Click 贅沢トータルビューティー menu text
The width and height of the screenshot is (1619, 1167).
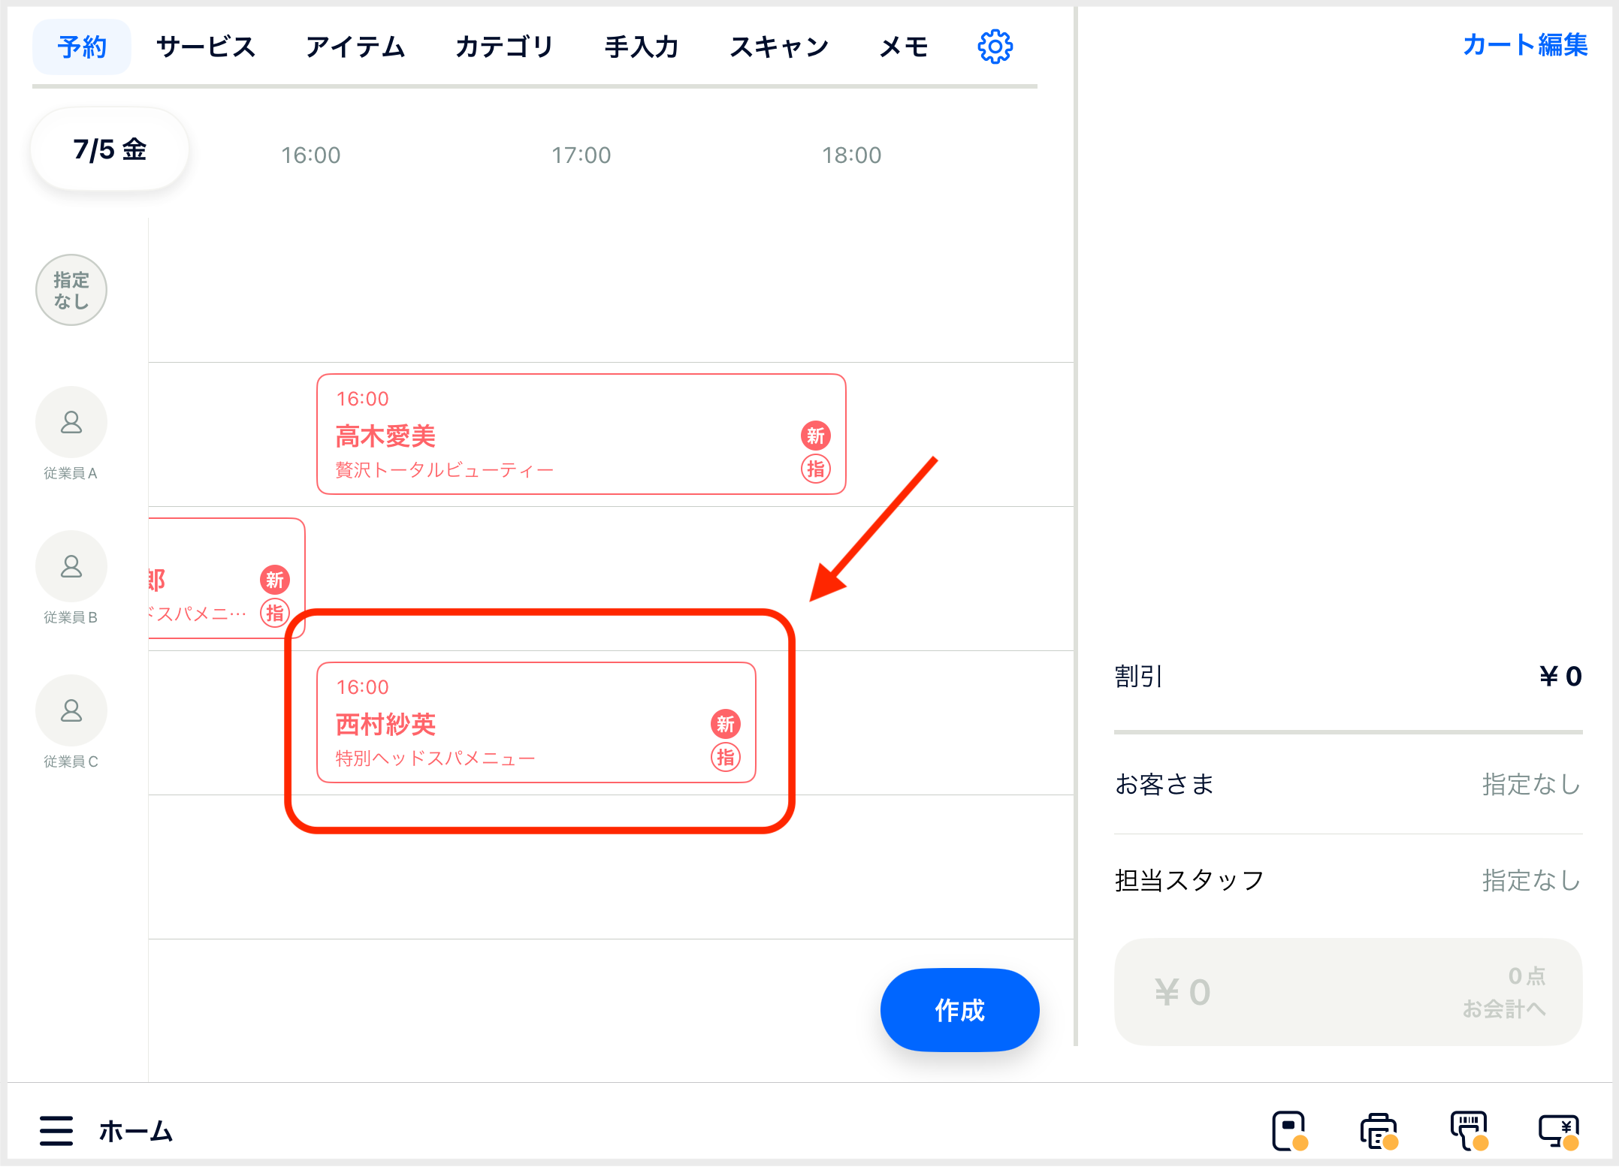[x=444, y=470]
